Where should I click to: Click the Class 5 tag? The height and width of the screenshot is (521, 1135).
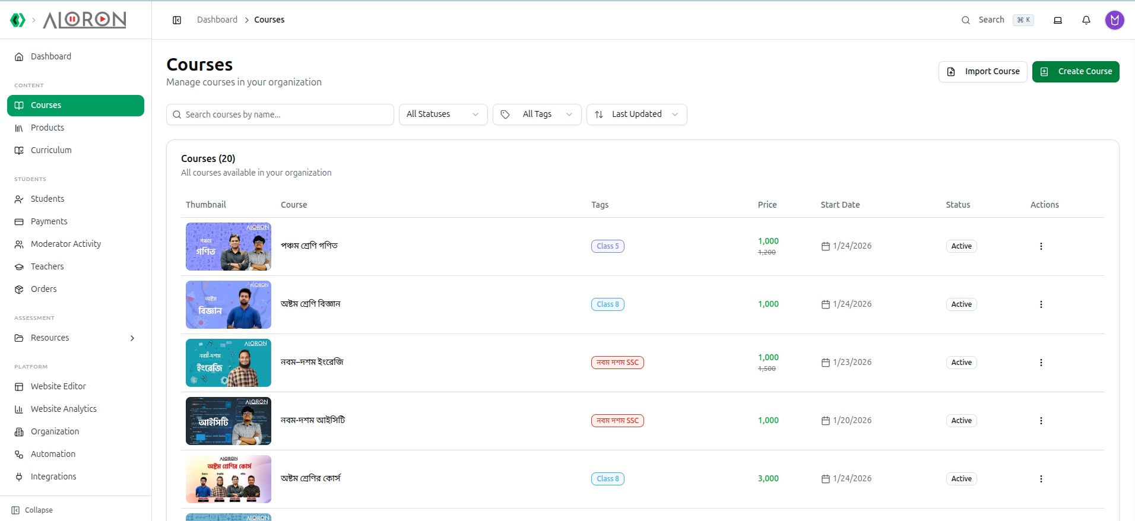click(x=608, y=246)
